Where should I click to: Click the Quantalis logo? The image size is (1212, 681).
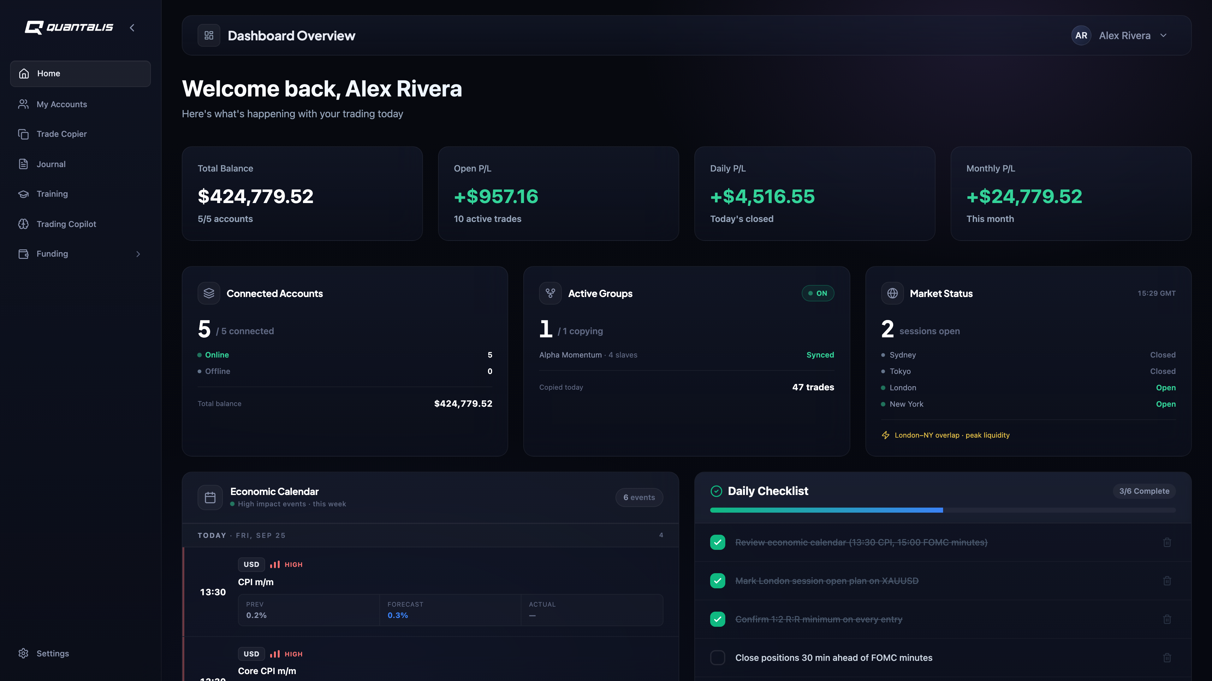(69, 27)
